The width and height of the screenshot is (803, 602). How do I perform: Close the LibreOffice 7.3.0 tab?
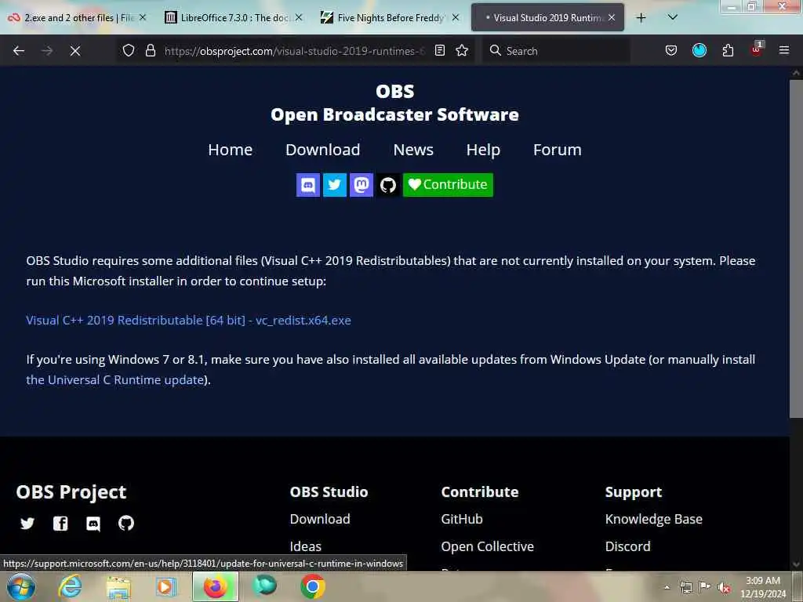[x=299, y=17]
